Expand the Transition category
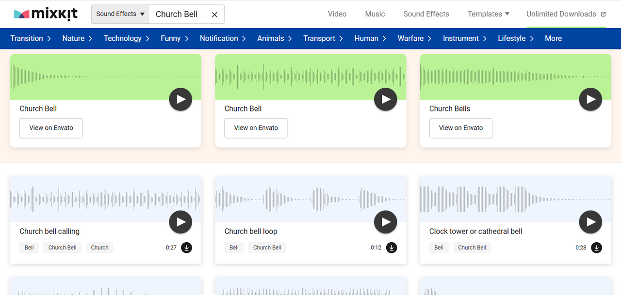 point(31,38)
